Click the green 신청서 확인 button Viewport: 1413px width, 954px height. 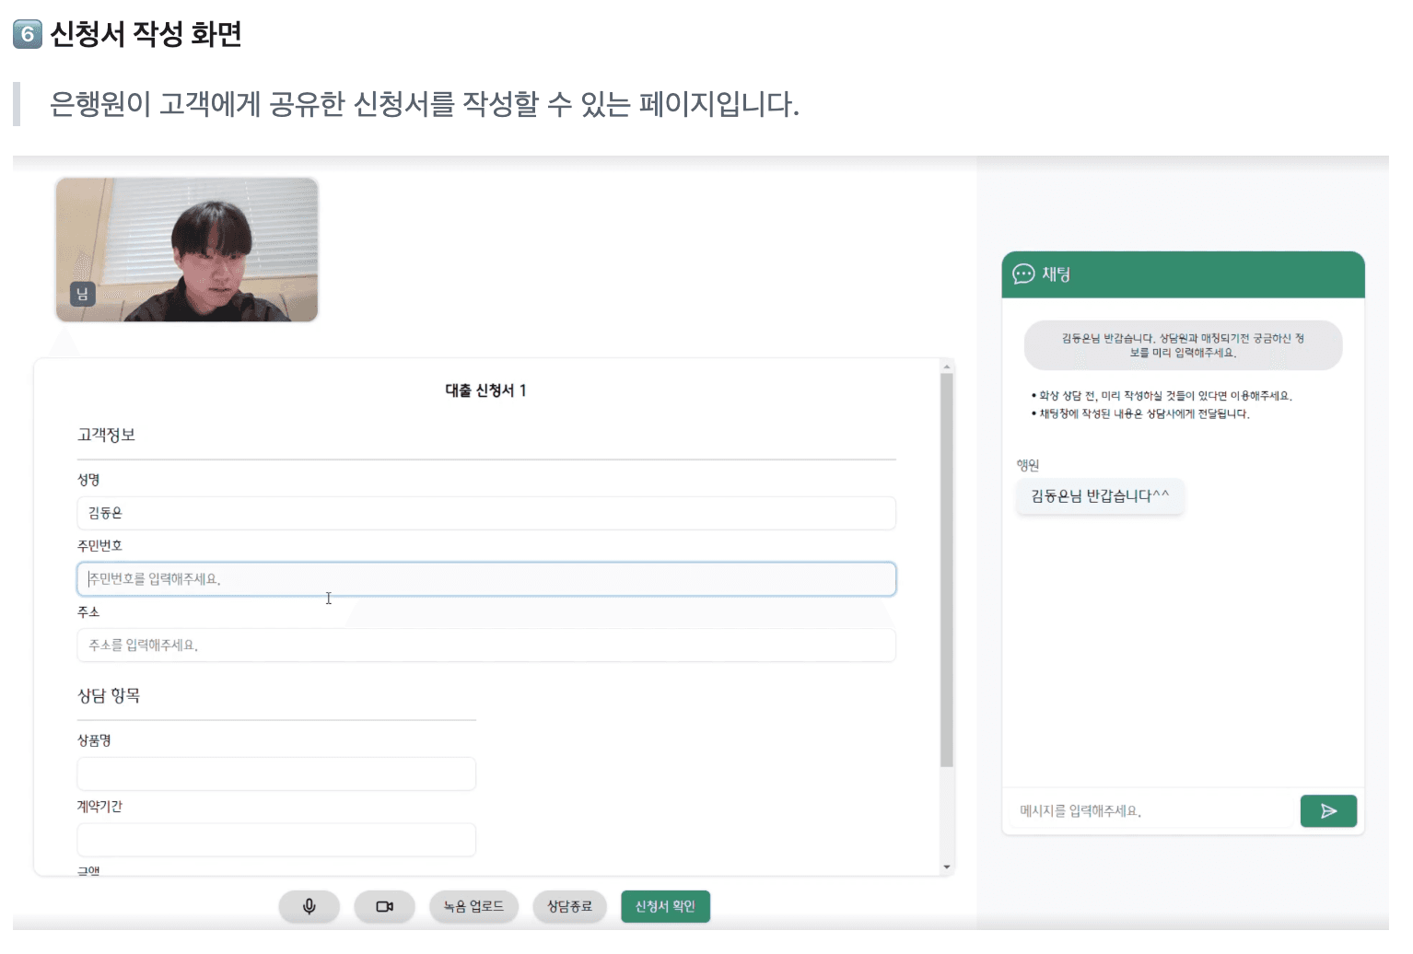tap(665, 906)
